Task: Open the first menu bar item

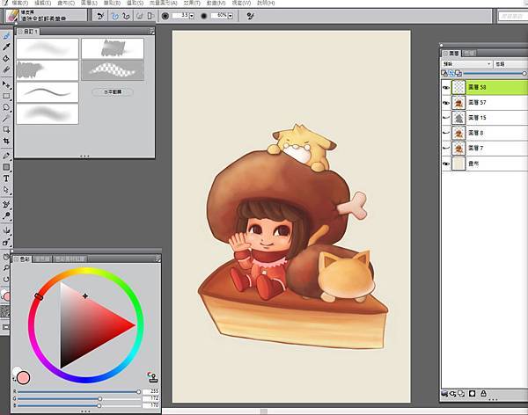Action: [x=19, y=3]
